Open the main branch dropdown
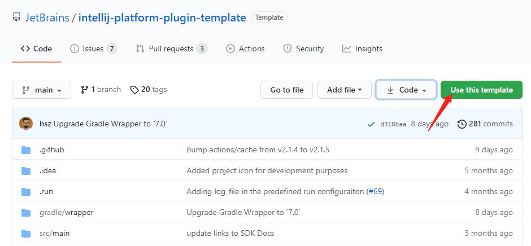Screen dimensions: 531x246 pyautogui.click(x=42, y=90)
